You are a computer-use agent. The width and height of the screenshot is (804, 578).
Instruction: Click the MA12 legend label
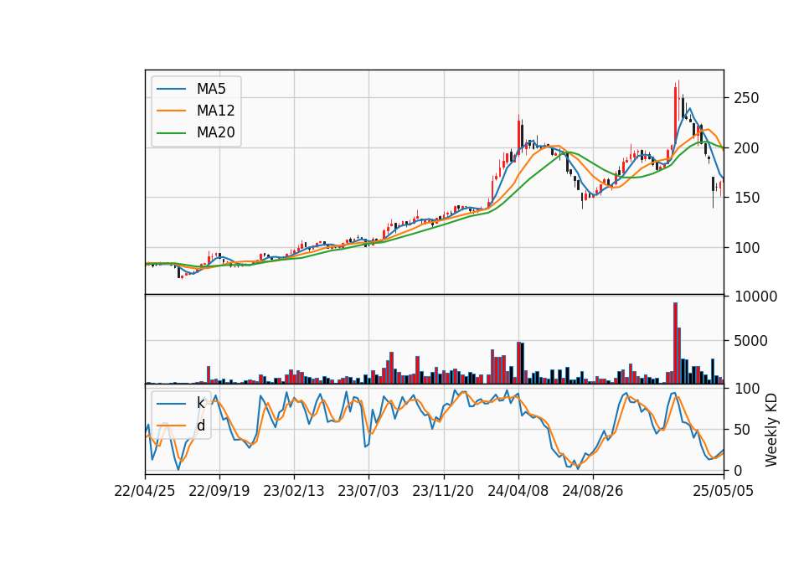pos(215,111)
